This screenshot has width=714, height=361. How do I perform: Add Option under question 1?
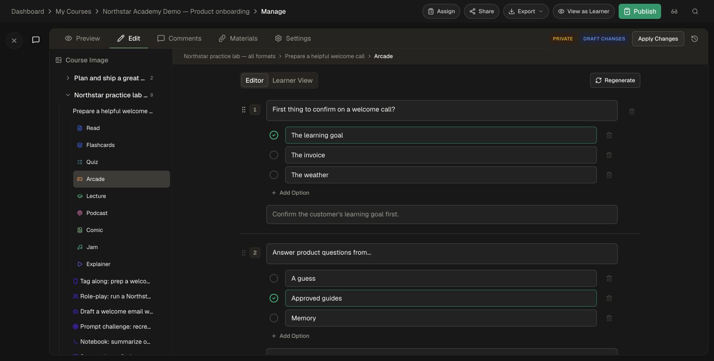[290, 193]
